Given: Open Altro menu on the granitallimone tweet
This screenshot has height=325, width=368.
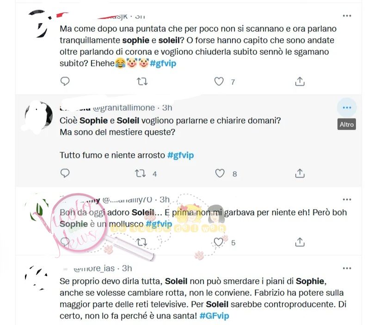Looking at the screenshot, I should pyautogui.click(x=347, y=108).
